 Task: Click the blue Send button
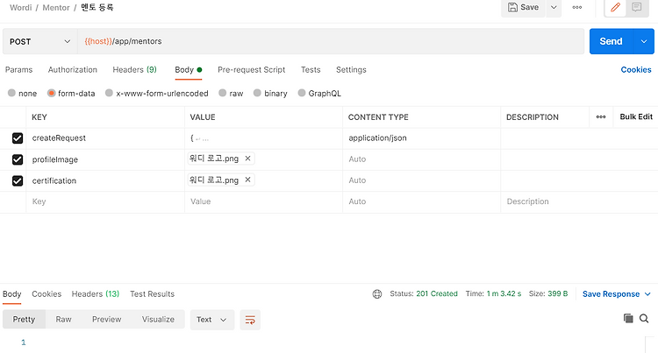tap(611, 41)
